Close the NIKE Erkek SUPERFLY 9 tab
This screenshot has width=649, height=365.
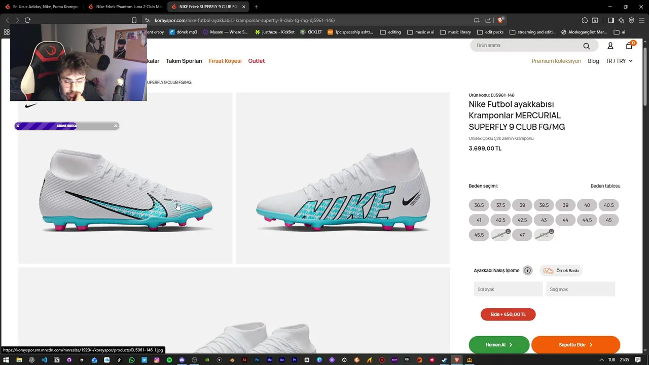pos(244,7)
